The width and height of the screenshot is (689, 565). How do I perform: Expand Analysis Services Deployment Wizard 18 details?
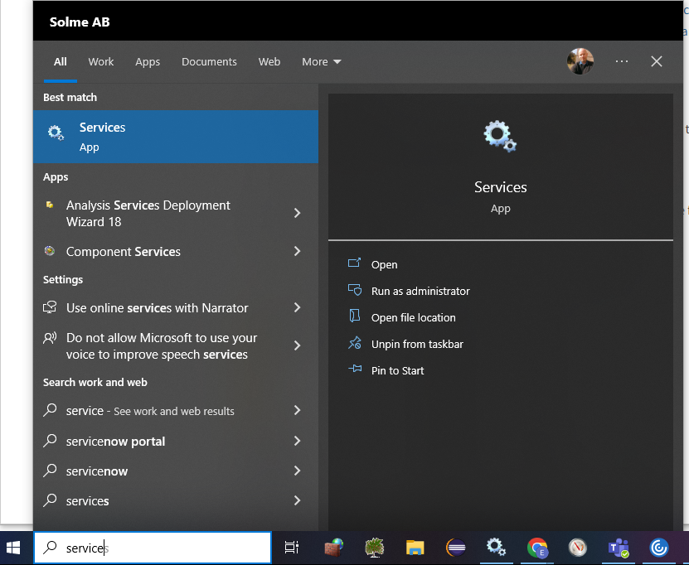point(298,213)
